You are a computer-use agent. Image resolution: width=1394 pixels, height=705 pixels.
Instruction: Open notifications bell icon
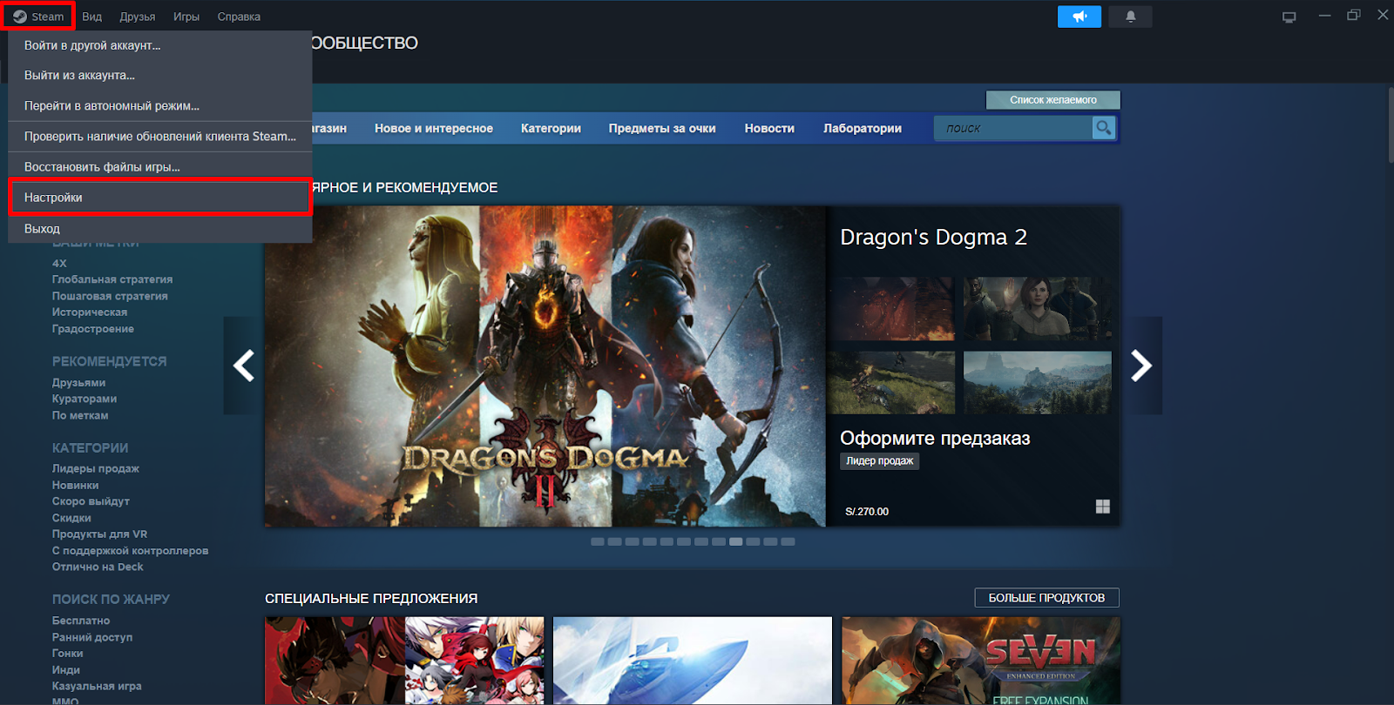(x=1130, y=17)
